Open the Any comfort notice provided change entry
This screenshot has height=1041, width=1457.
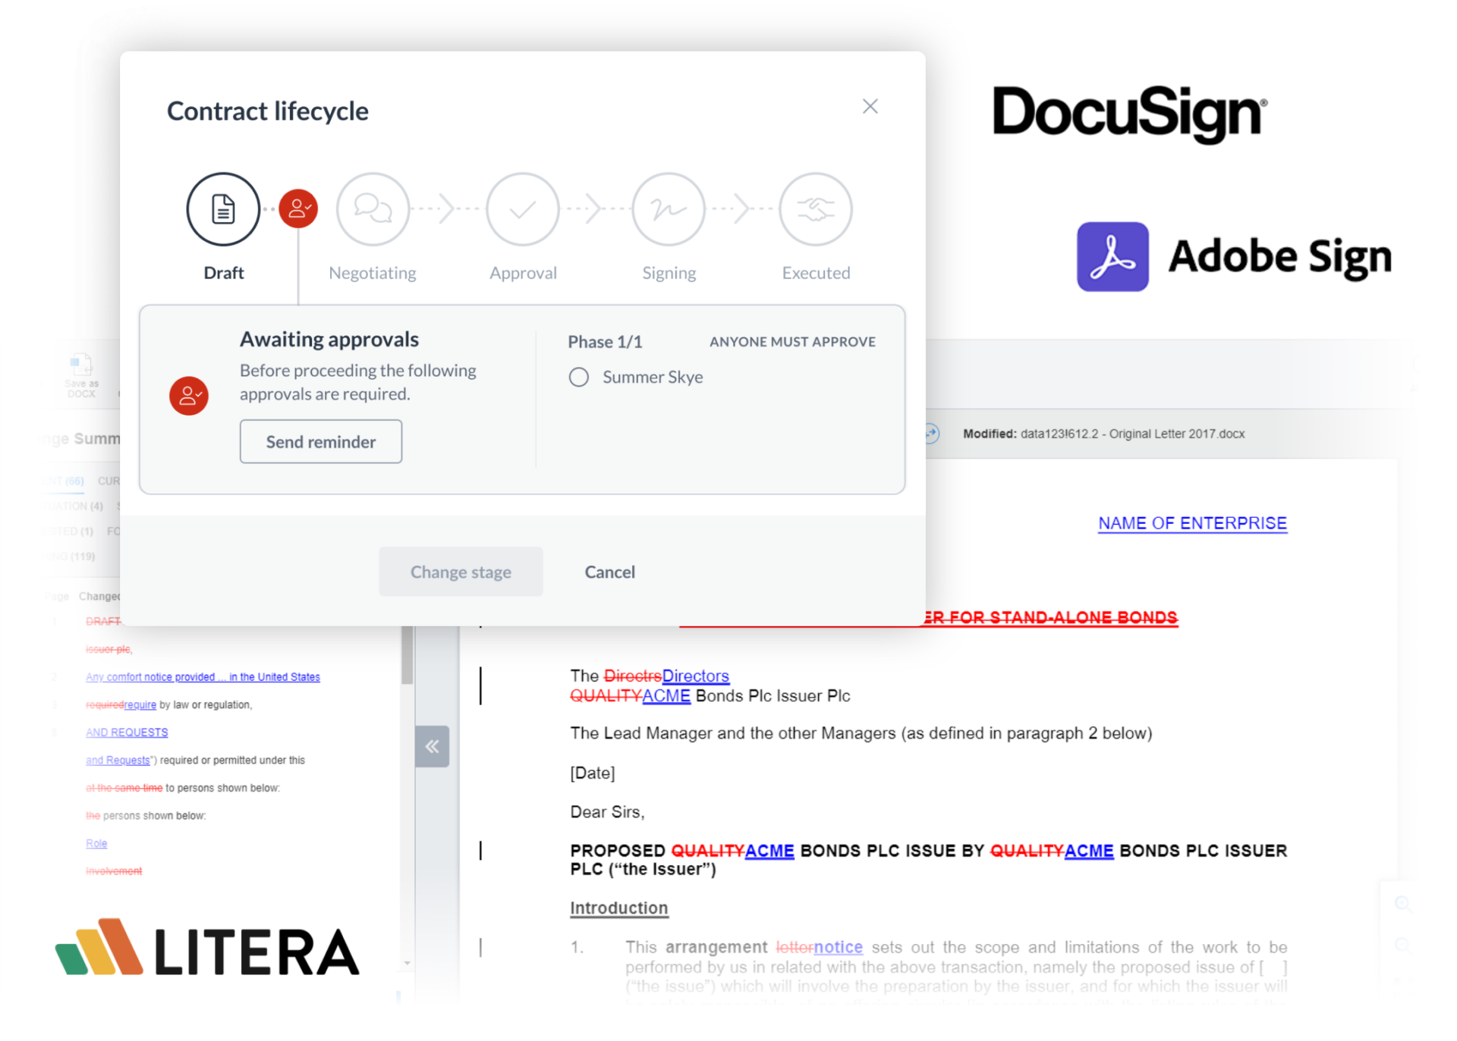click(x=203, y=677)
